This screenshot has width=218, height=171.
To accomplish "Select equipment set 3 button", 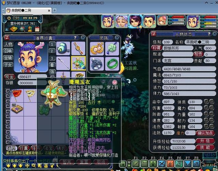I will click(52, 58).
